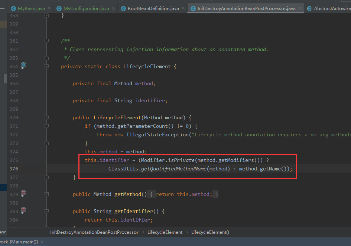Click abstract class icon on AbstractAutowire tab
This screenshot has width=351, height=246.
[x=310, y=9]
